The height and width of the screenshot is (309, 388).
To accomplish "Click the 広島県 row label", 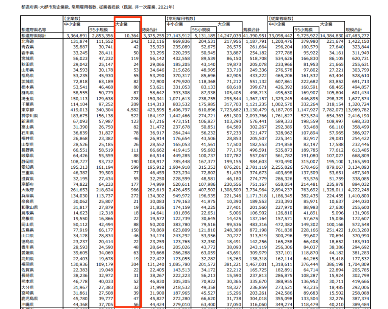I will [27, 230].
